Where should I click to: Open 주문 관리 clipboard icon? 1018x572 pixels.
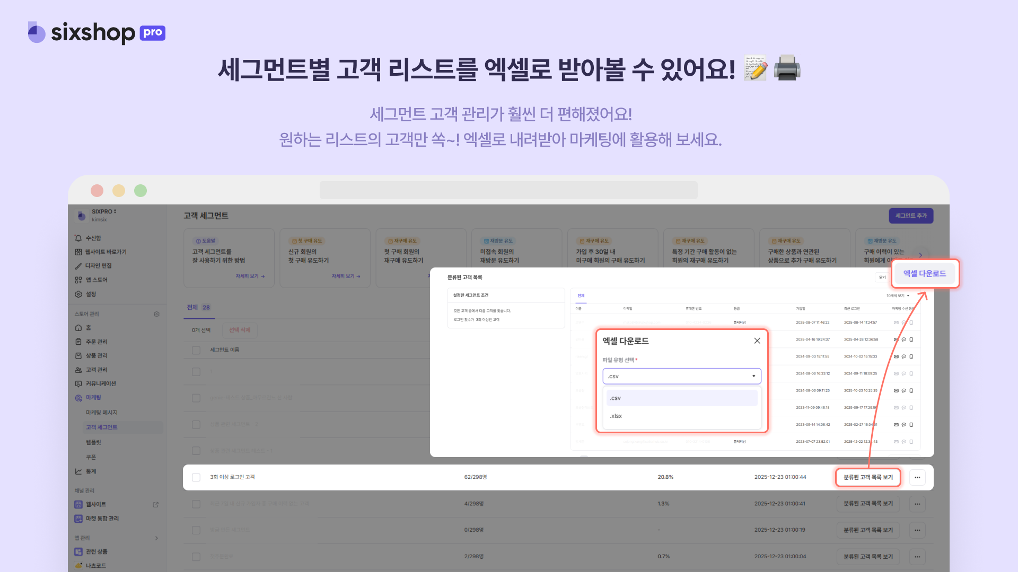pos(78,342)
